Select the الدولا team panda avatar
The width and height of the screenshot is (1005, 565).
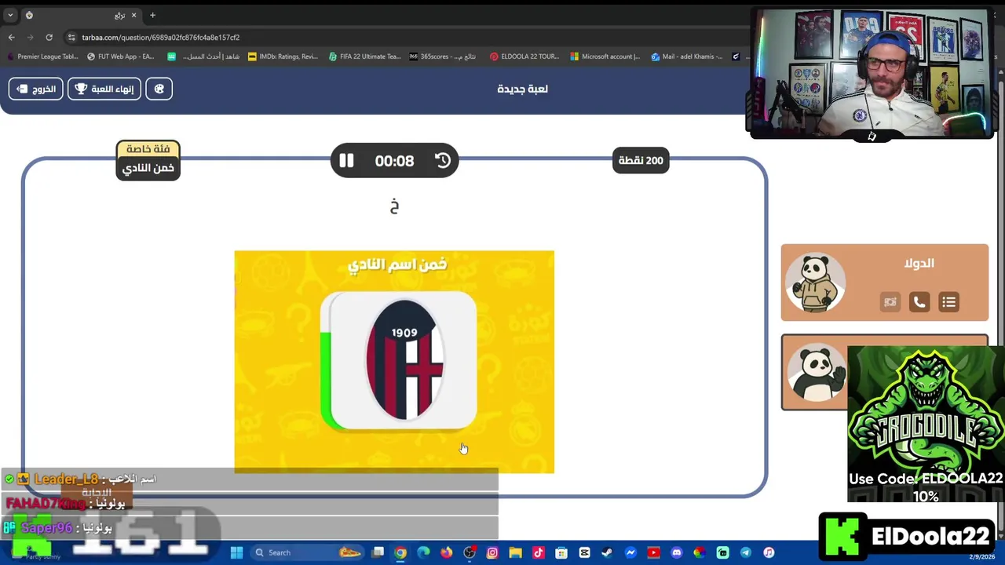pos(815,282)
